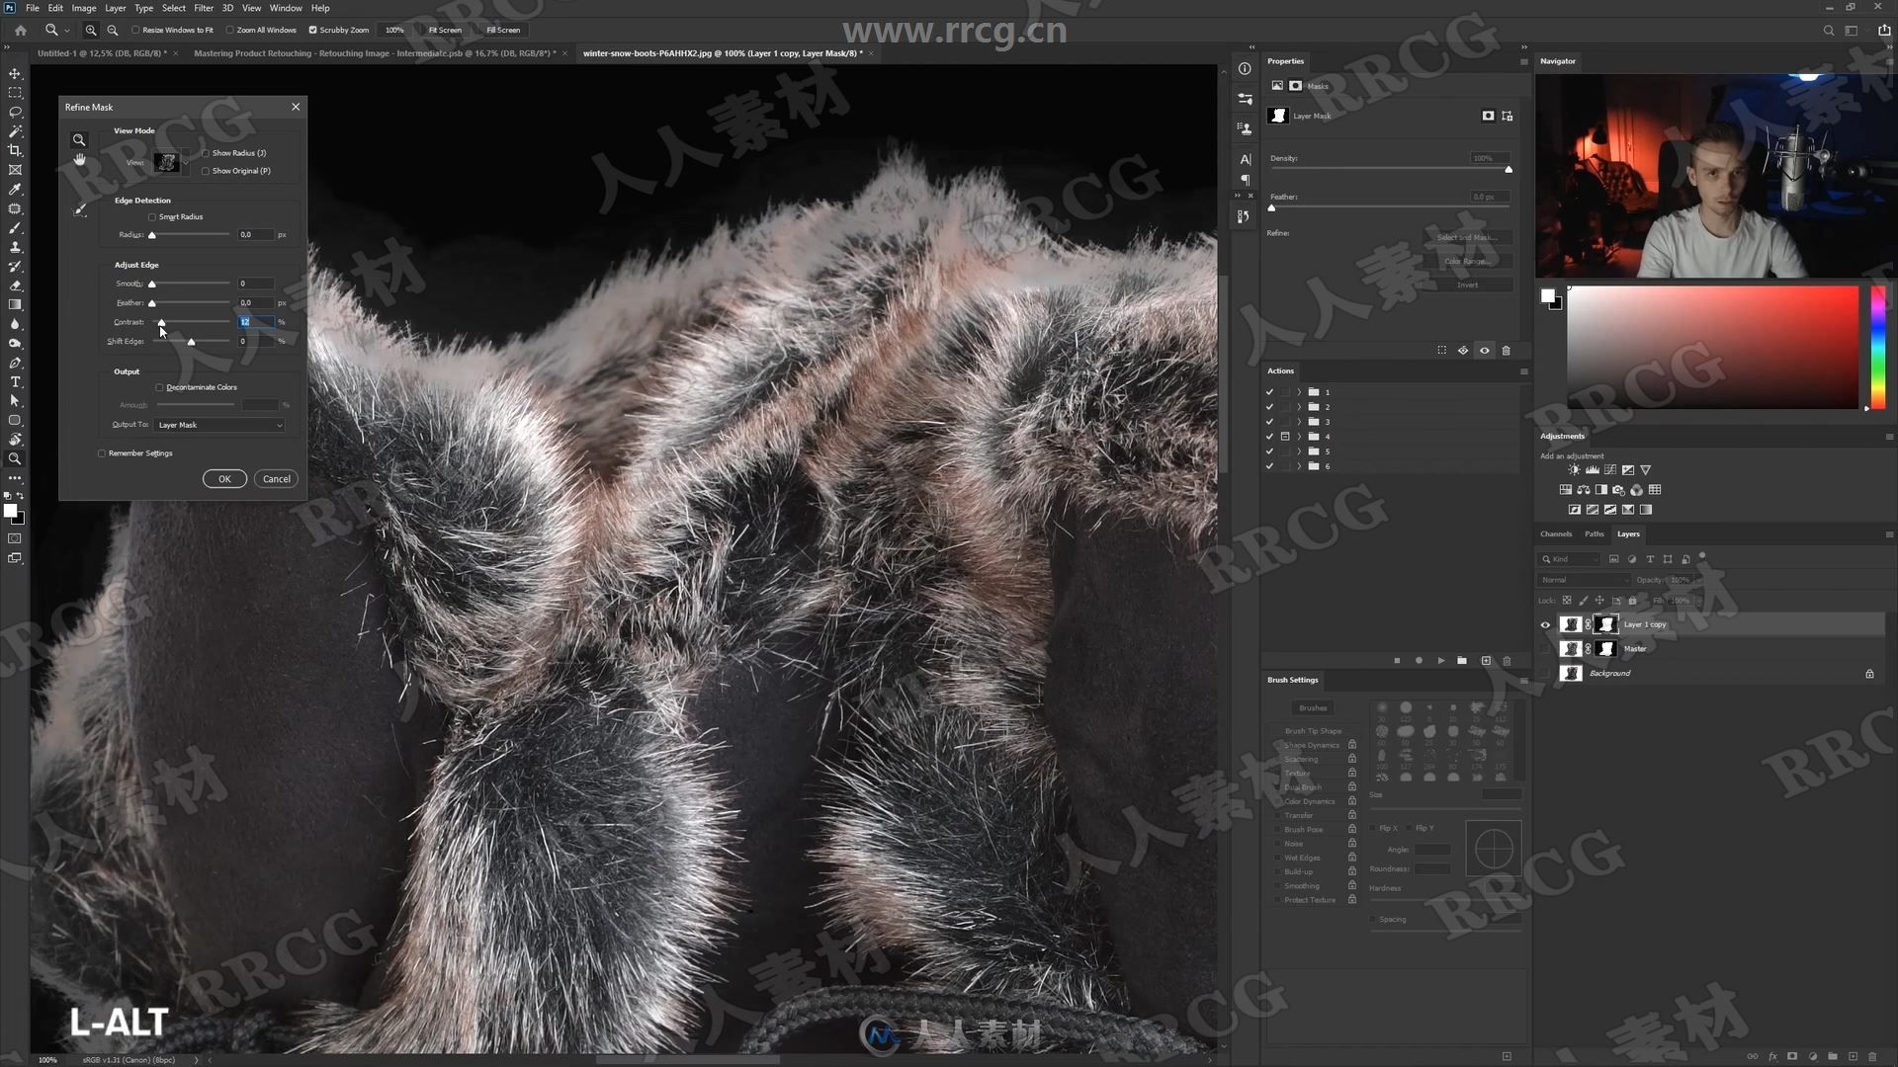Enable Show Original (P) checkbox
The image size is (1898, 1067).
tap(206, 171)
